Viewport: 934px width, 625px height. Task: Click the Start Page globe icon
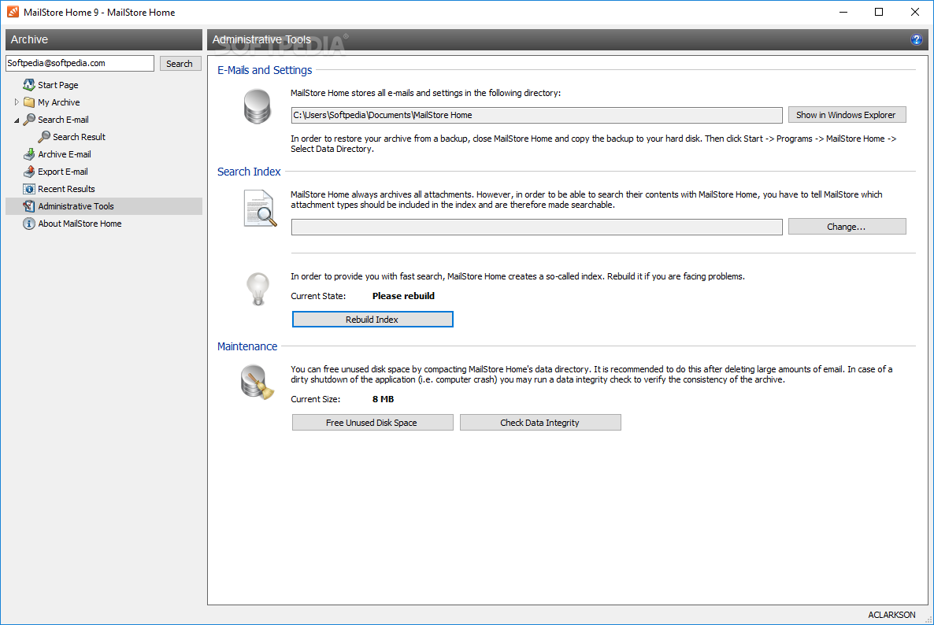29,85
